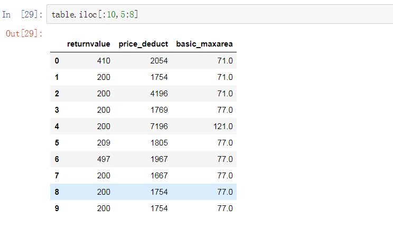Click row index 4 in the table
The width and height of the screenshot is (393, 227).
[57, 126]
